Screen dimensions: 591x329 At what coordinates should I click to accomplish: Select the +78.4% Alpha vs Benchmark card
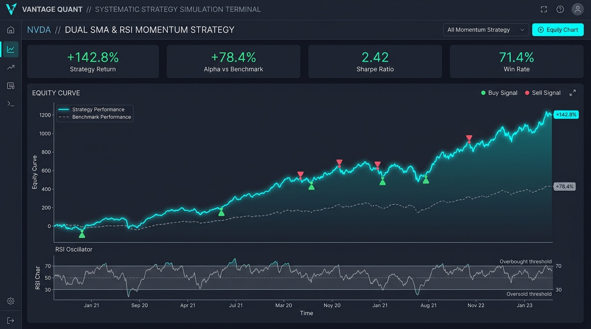pos(233,62)
